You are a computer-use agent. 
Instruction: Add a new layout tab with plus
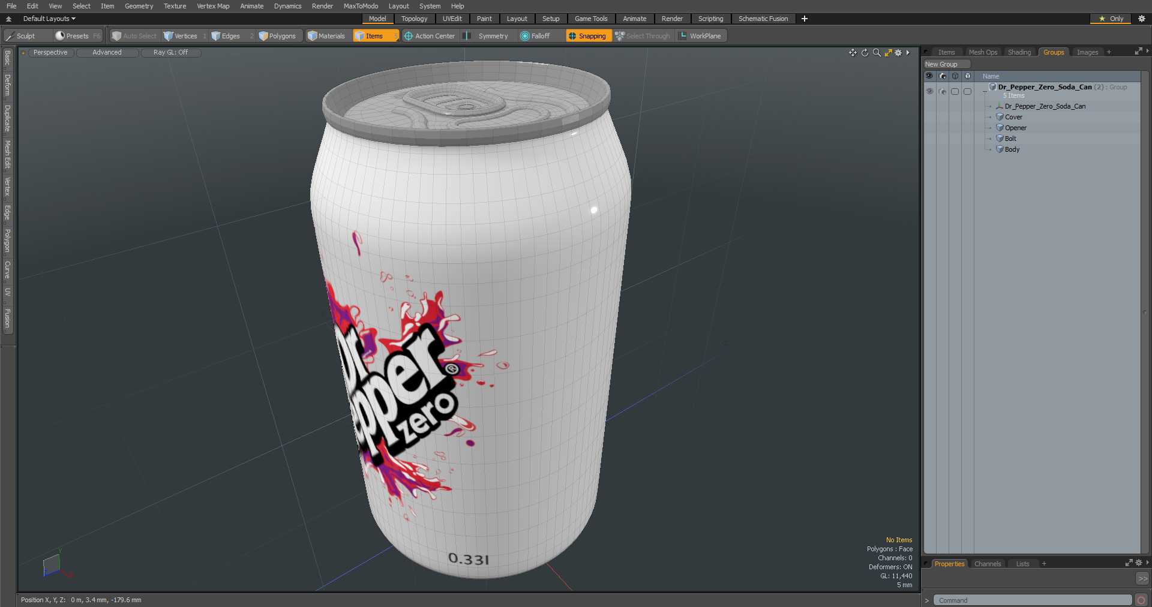click(x=805, y=19)
